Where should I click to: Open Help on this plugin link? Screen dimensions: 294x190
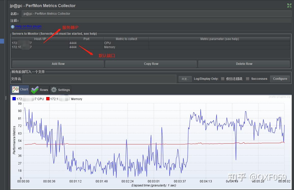pos(28,26)
